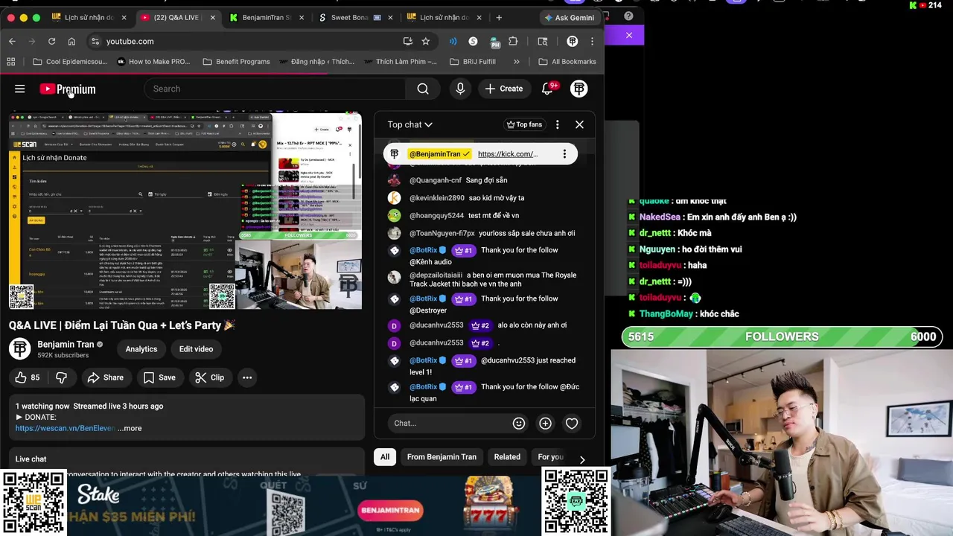Click the plus icon in chat input
The height and width of the screenshot is (536, 953).
pyautogui.click(x=545, y=423)
